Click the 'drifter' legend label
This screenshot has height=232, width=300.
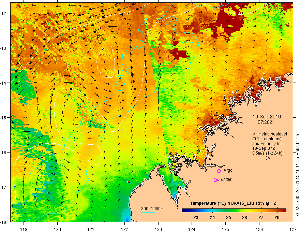226,179
